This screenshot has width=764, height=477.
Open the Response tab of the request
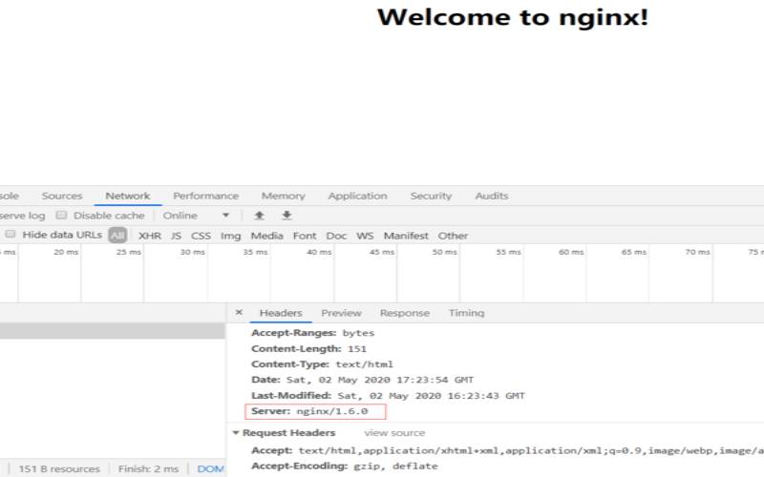click(404, 313)
